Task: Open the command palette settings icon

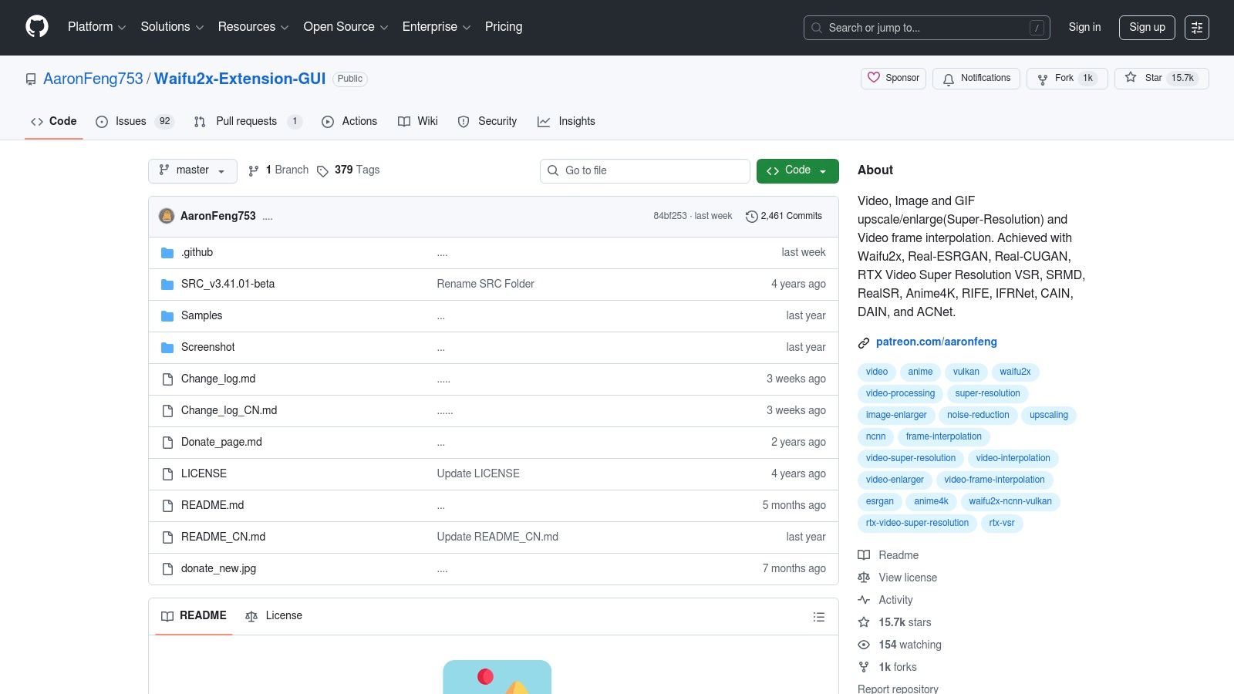Action: (1197, 28)
